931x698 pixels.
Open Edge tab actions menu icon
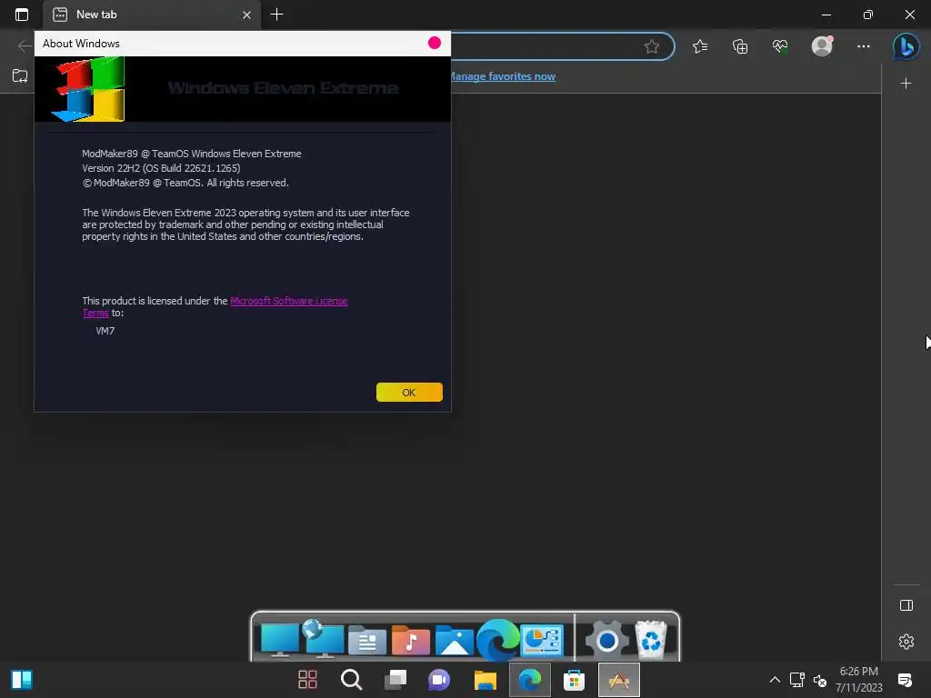point(22,15)
